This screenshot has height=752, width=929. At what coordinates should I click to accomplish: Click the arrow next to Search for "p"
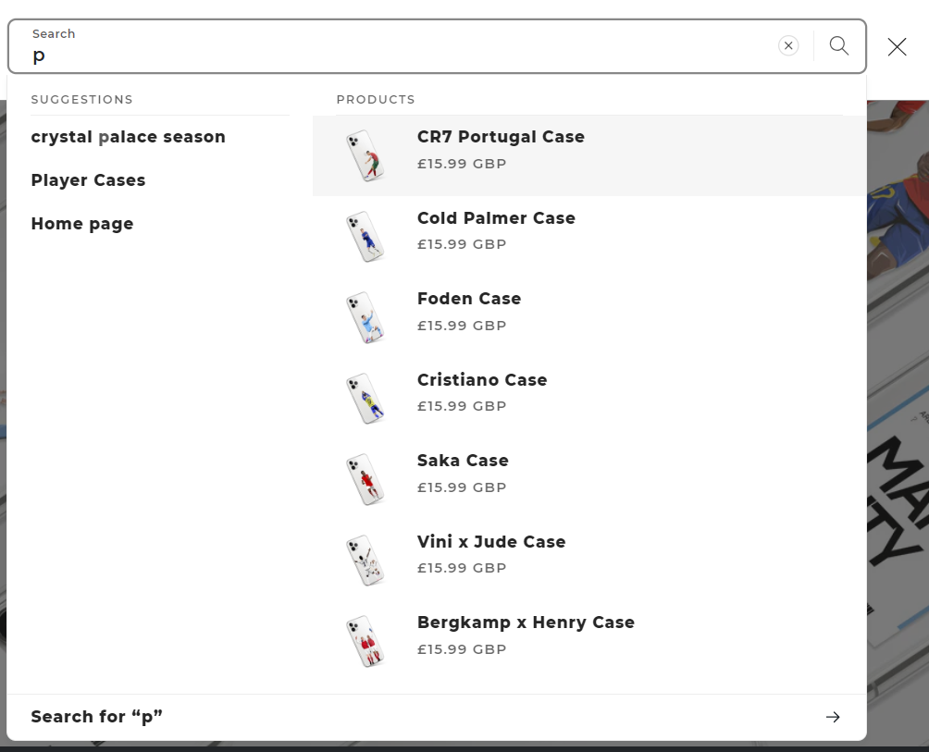coord(833,717)
